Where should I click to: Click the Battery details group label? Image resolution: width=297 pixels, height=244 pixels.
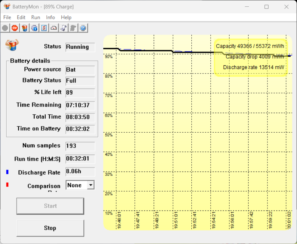(x=30, y=61)
